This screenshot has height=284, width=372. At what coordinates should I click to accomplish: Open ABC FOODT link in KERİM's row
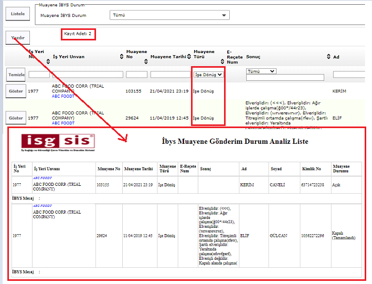pos(63,97)
